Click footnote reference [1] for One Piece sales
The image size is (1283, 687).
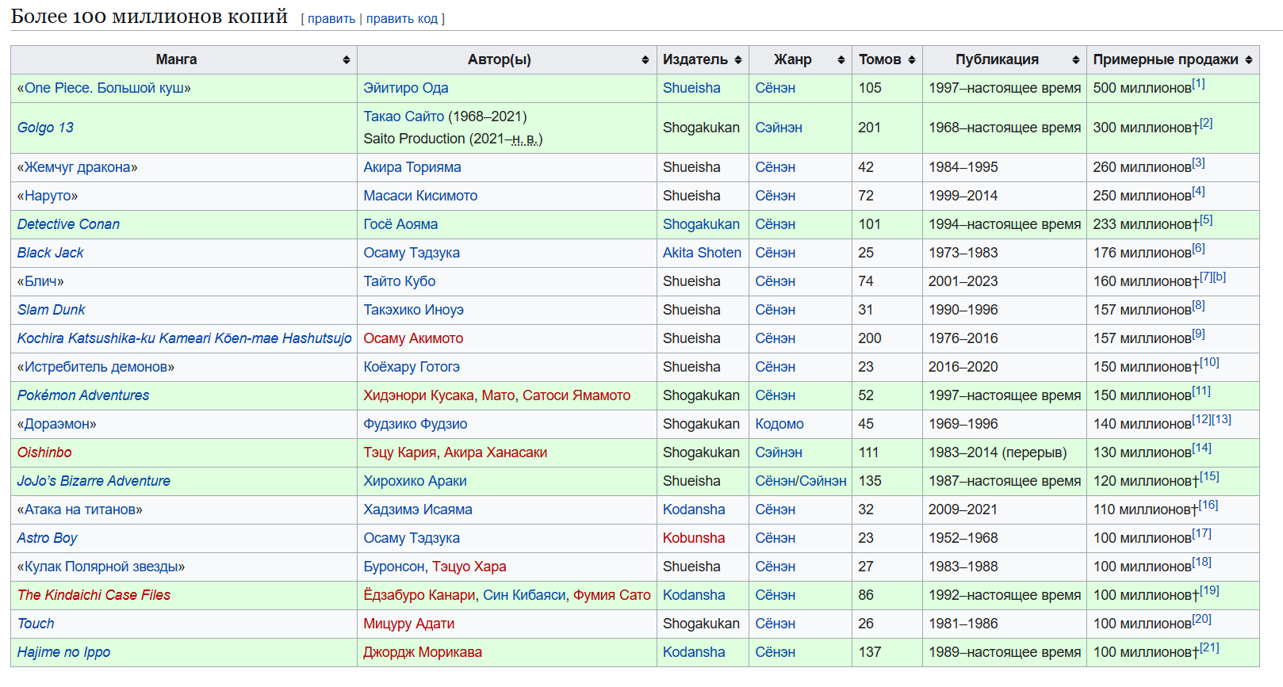tap(1198, 83)
